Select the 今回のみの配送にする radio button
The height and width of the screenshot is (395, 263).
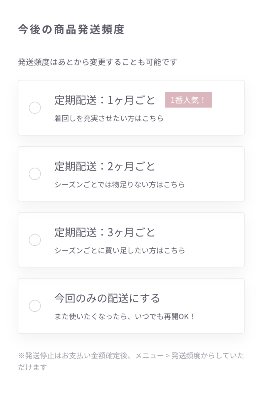tap(35, 306)
